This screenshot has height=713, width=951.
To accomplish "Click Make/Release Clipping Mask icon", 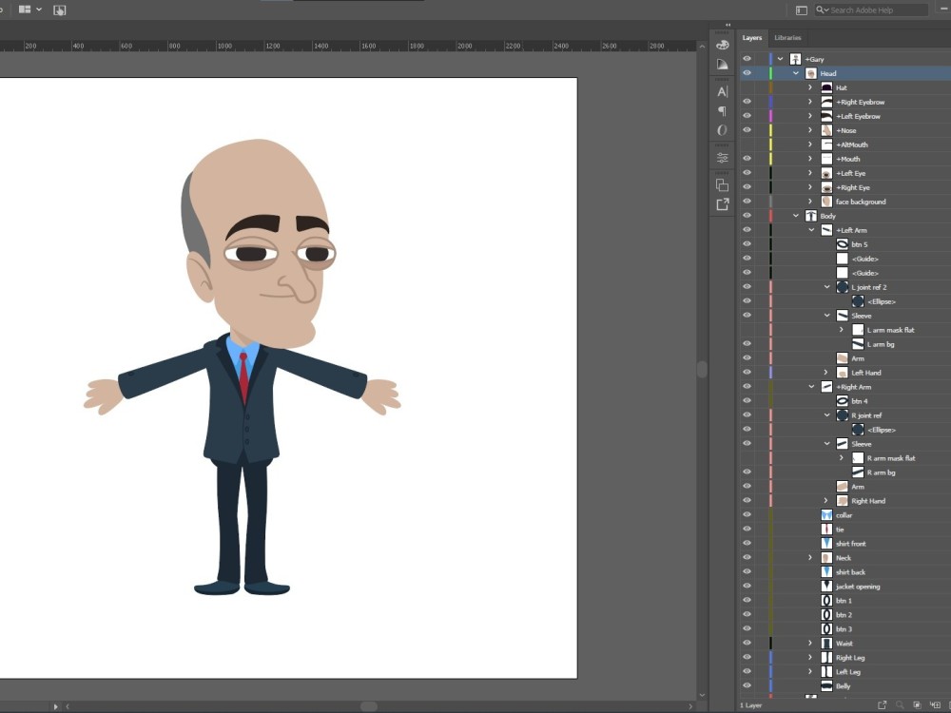I will [917, 705].
